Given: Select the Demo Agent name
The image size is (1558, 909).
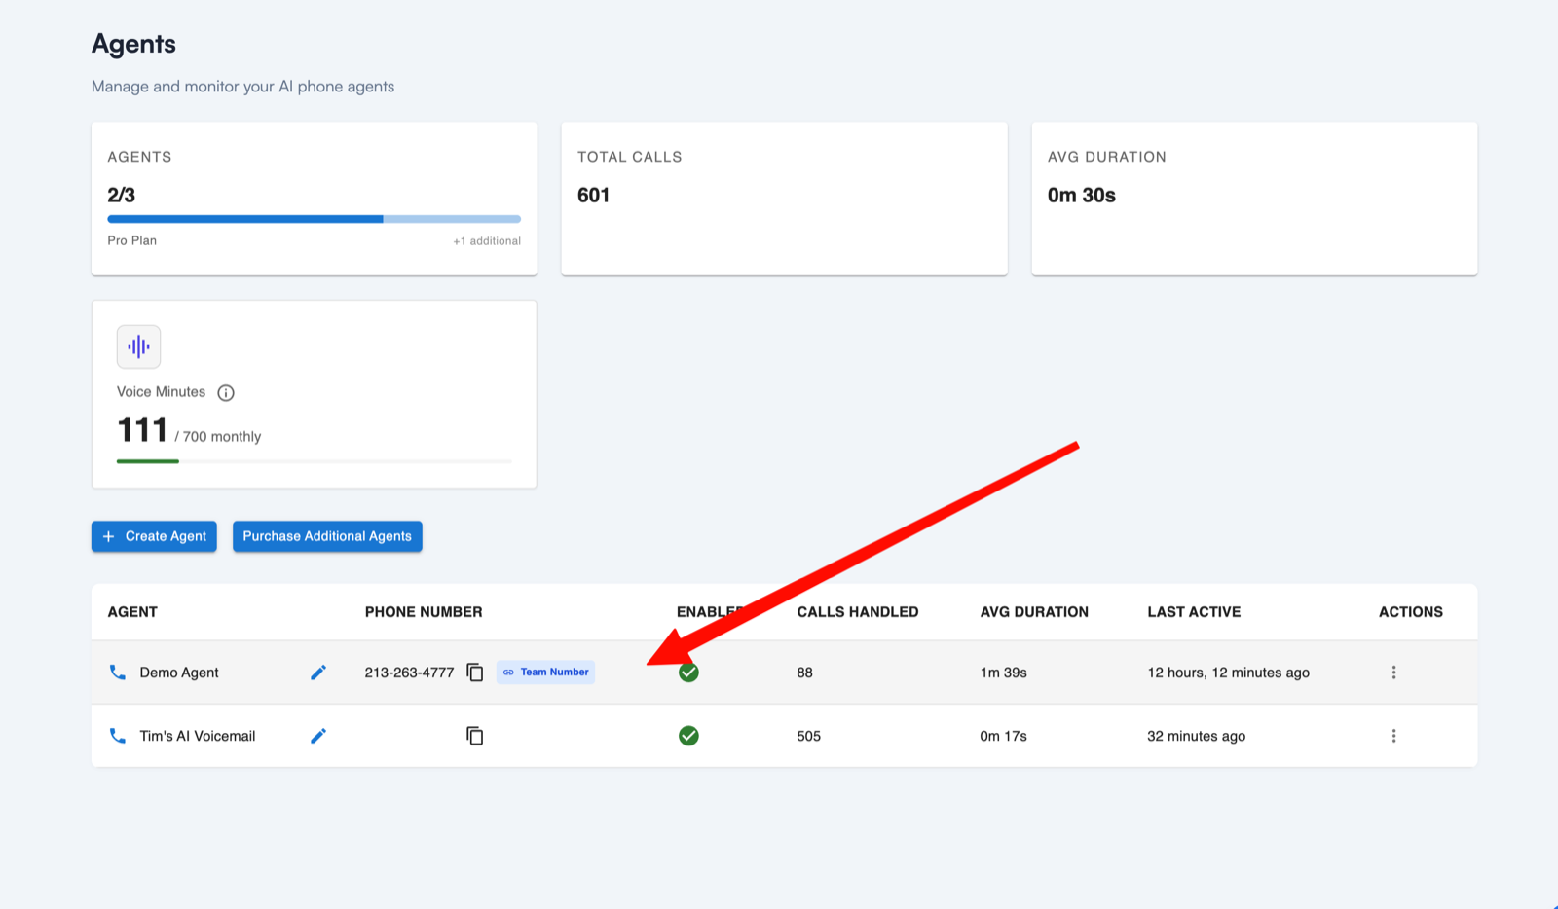Looking at the screenshot, I should click(x=179, y=673).
